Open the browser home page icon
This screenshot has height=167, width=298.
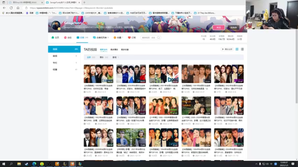18,8
